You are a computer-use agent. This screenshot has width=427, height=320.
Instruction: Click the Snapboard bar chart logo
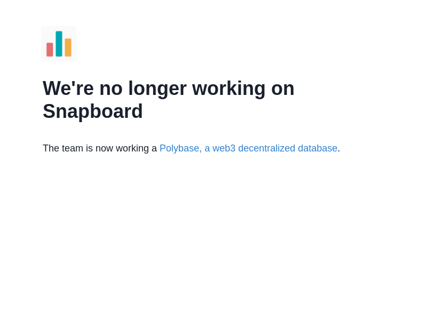[x=59, y=44]
